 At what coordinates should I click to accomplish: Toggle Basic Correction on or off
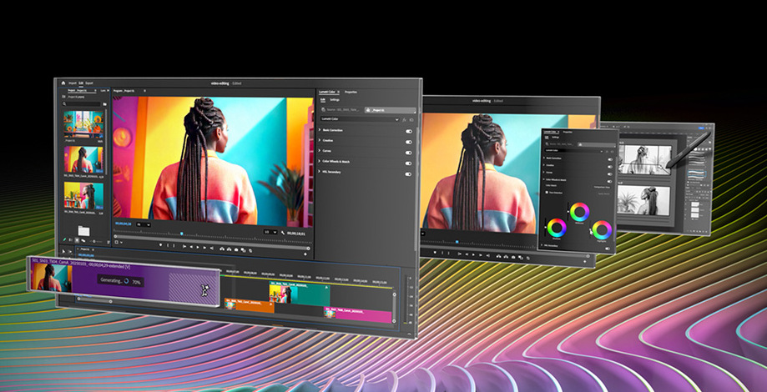pos(408,132)
